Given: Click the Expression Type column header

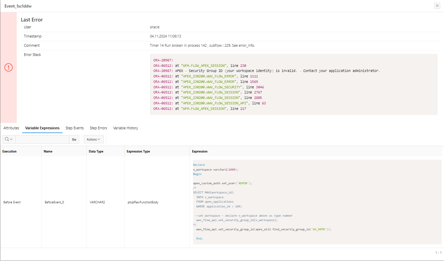Looking at the screenshot, I should [138, 151].
